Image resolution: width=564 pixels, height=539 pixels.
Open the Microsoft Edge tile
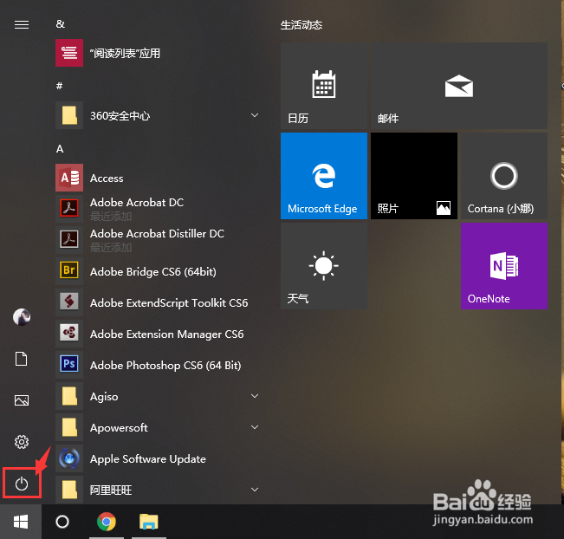(324, 176)
